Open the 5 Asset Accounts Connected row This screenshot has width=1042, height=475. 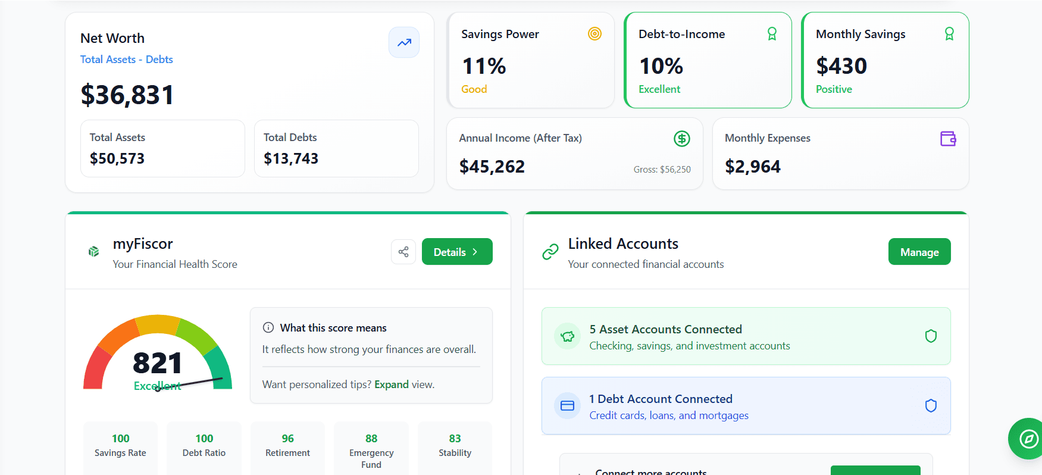(745, 336)
